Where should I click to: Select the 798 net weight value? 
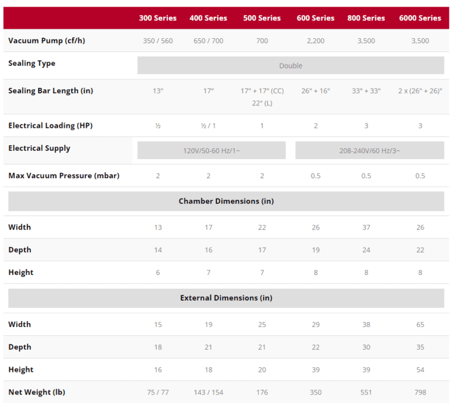[420, 393]
